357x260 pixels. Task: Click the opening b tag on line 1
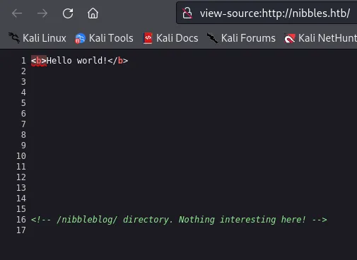point(39,61)
